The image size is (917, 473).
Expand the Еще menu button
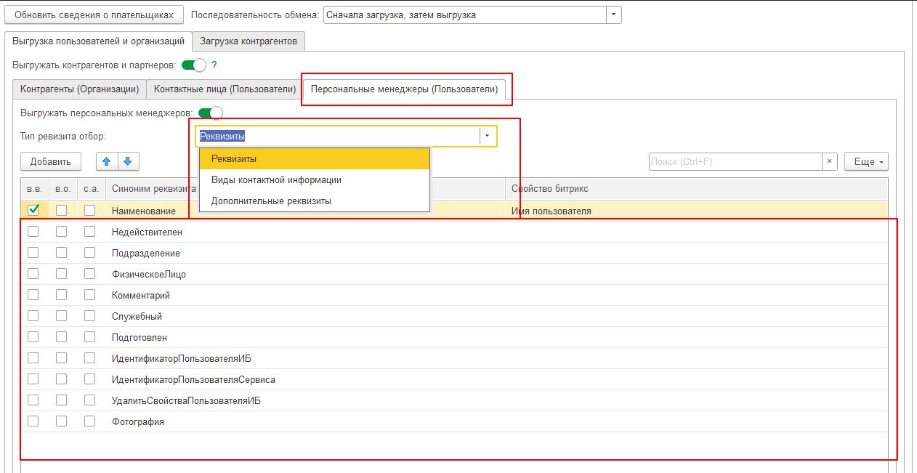[866, 161]
